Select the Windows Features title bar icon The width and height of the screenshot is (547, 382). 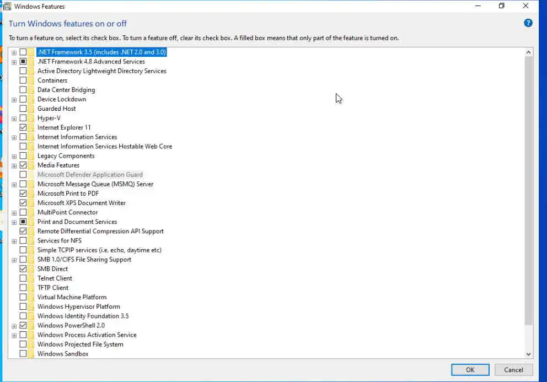click(x=7, y=6)
